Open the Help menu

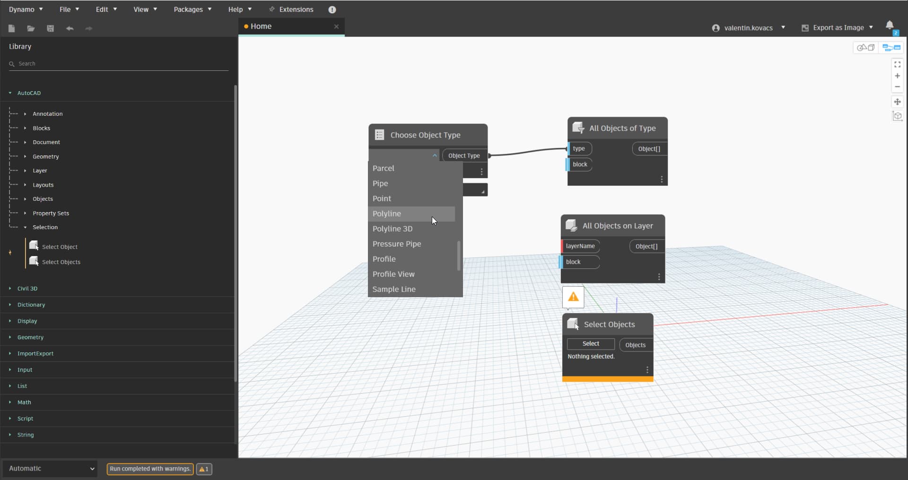coord(240,9)
